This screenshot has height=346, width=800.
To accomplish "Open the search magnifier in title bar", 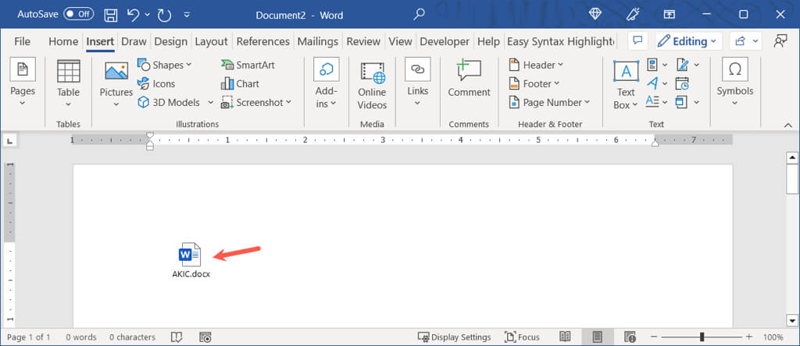I will coord(419,15).
